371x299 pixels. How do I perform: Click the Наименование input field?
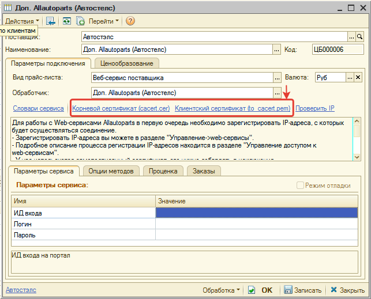tap(177, 50)
